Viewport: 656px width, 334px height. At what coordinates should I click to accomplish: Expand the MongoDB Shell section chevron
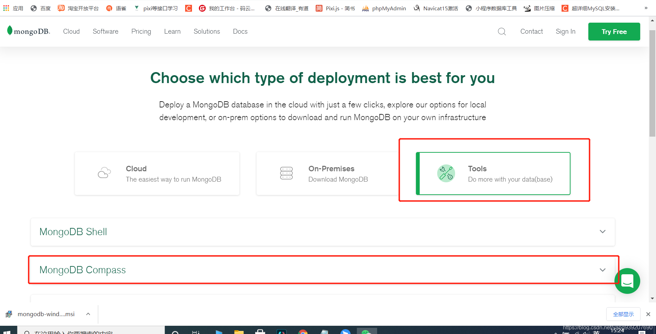pos(602,232)
